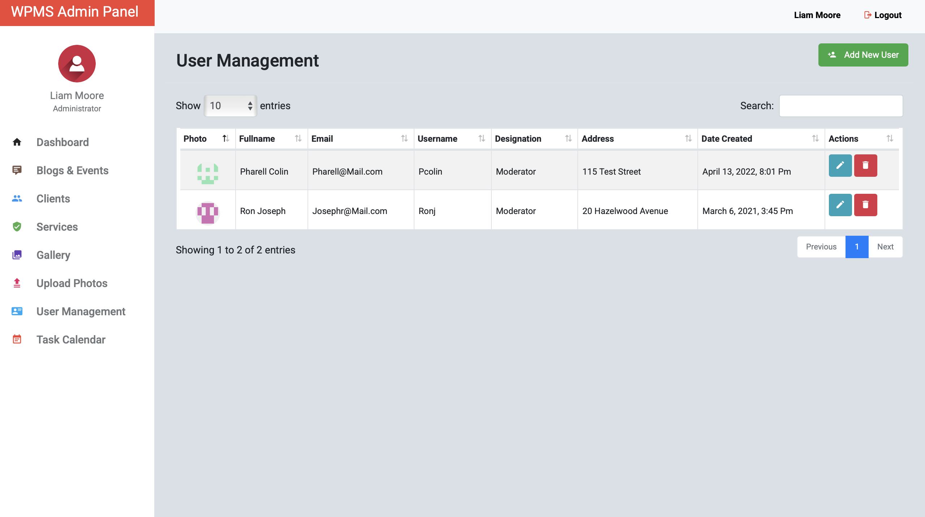925x517 pixels.
Task: Focus the Search input field
Action: (x=841, y=106)
